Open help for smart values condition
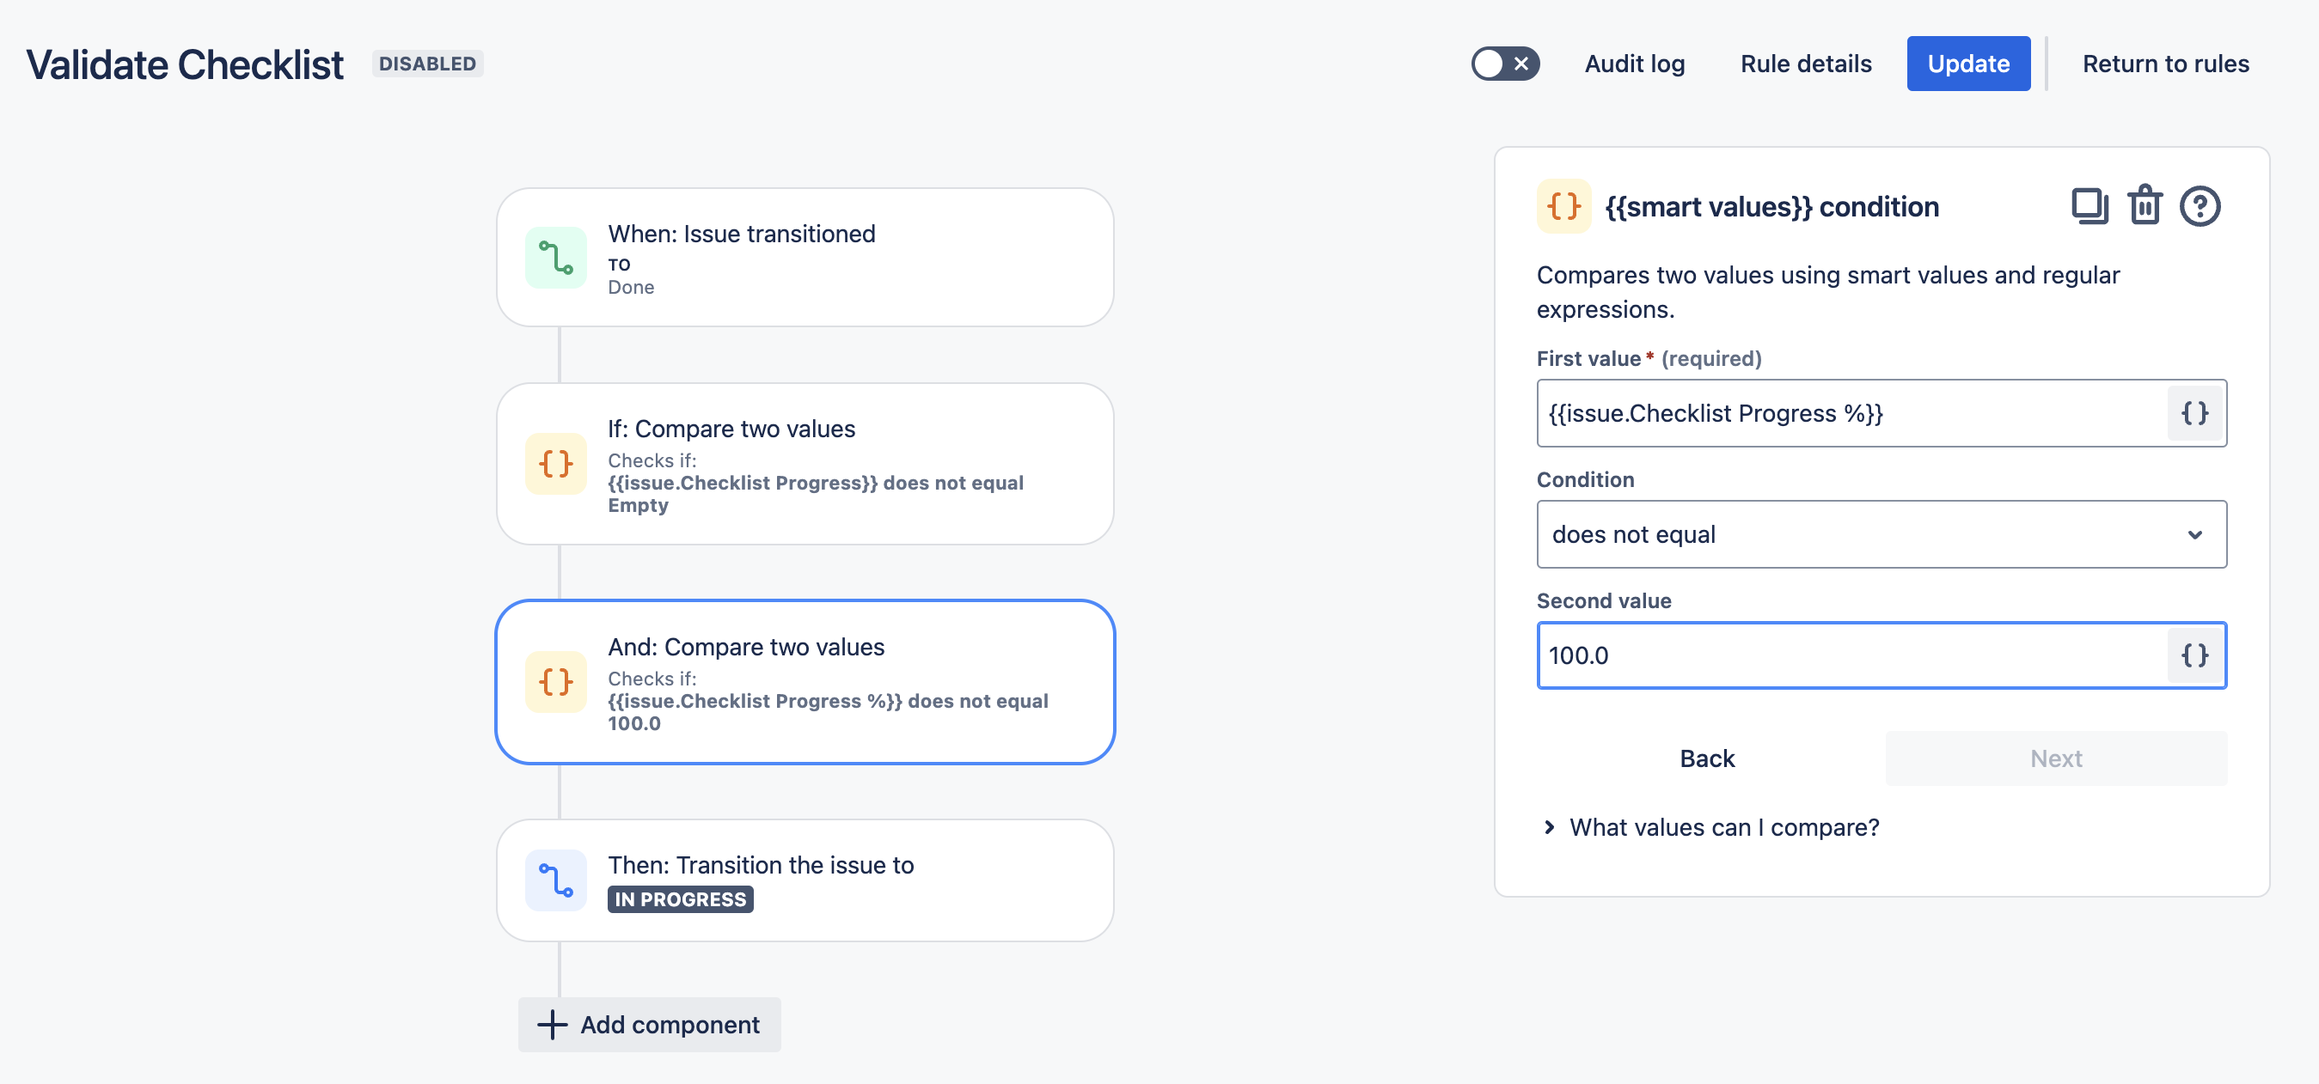Screen dimensions: 2319x1084 [2200, 206]
